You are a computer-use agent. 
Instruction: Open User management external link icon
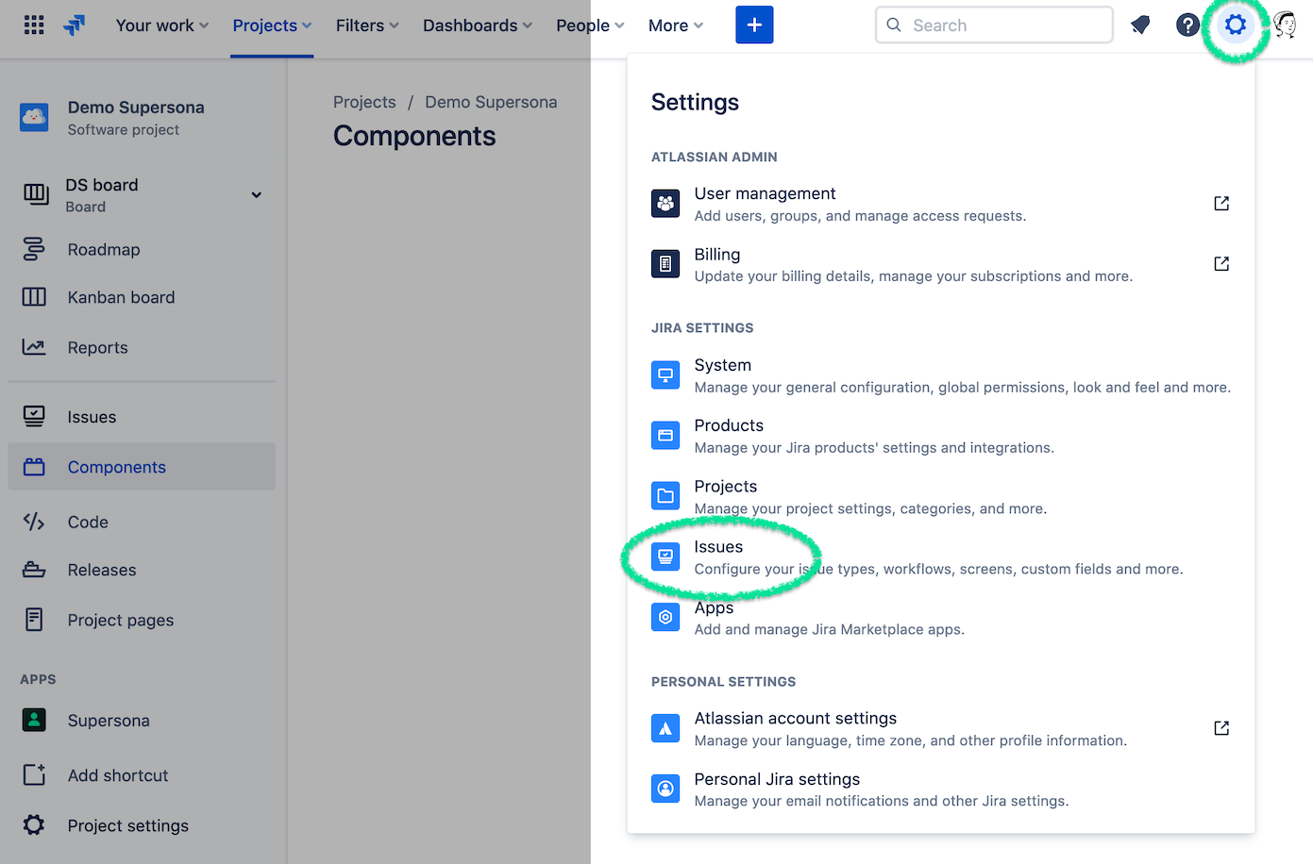(1221, 204)
